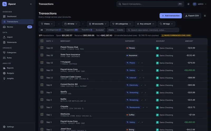This screenshot has width=211, height=131.
Task: Open Settings in the sidebar
Action: point(17,127)
